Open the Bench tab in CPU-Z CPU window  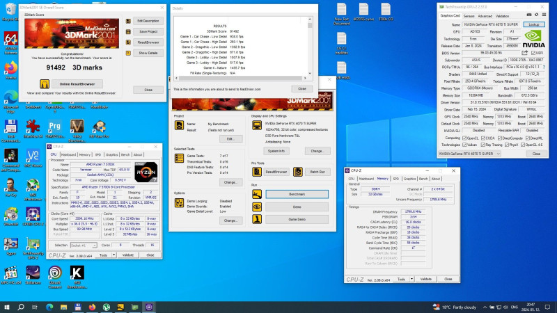pos(125,154)
